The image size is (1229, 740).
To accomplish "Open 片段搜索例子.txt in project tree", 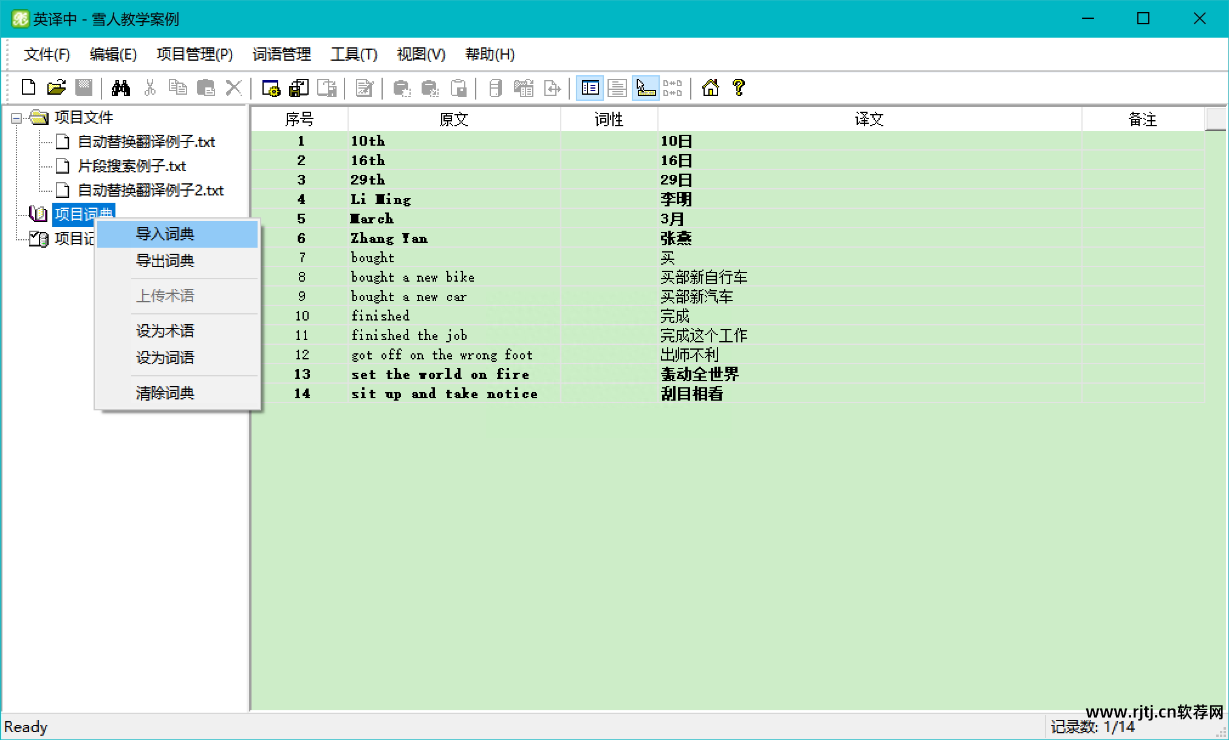I will click(132, 166).
